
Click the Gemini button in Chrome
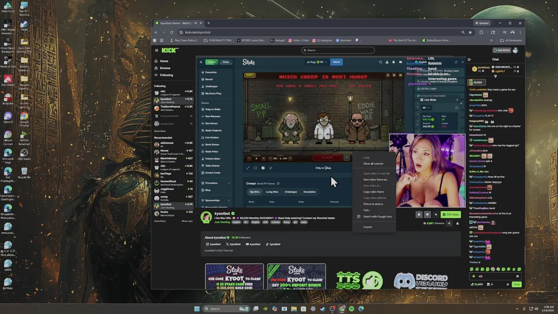point(482,23)
